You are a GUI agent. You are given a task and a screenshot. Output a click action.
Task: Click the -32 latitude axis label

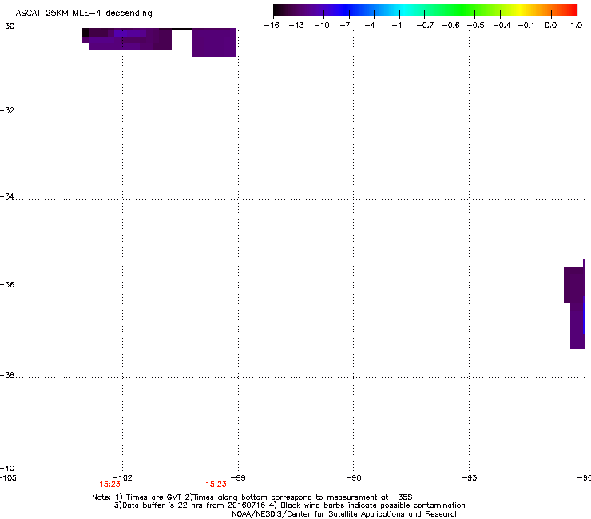[x=7, y=110]
